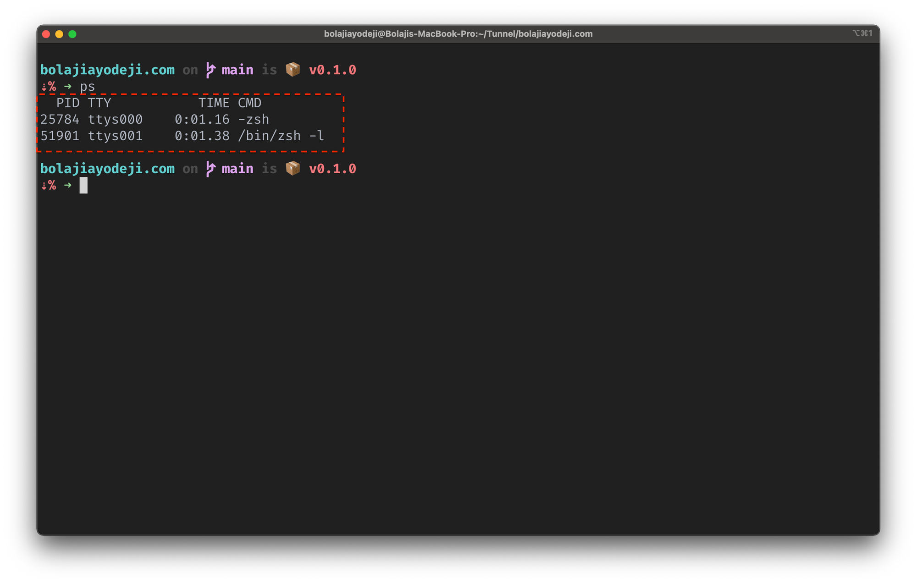The width and height of the screenshot is (917, 584).
Task: Click the CMD column header
Action: point(249,103)
